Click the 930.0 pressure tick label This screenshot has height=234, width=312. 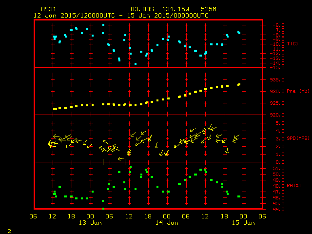coord(277,92)
